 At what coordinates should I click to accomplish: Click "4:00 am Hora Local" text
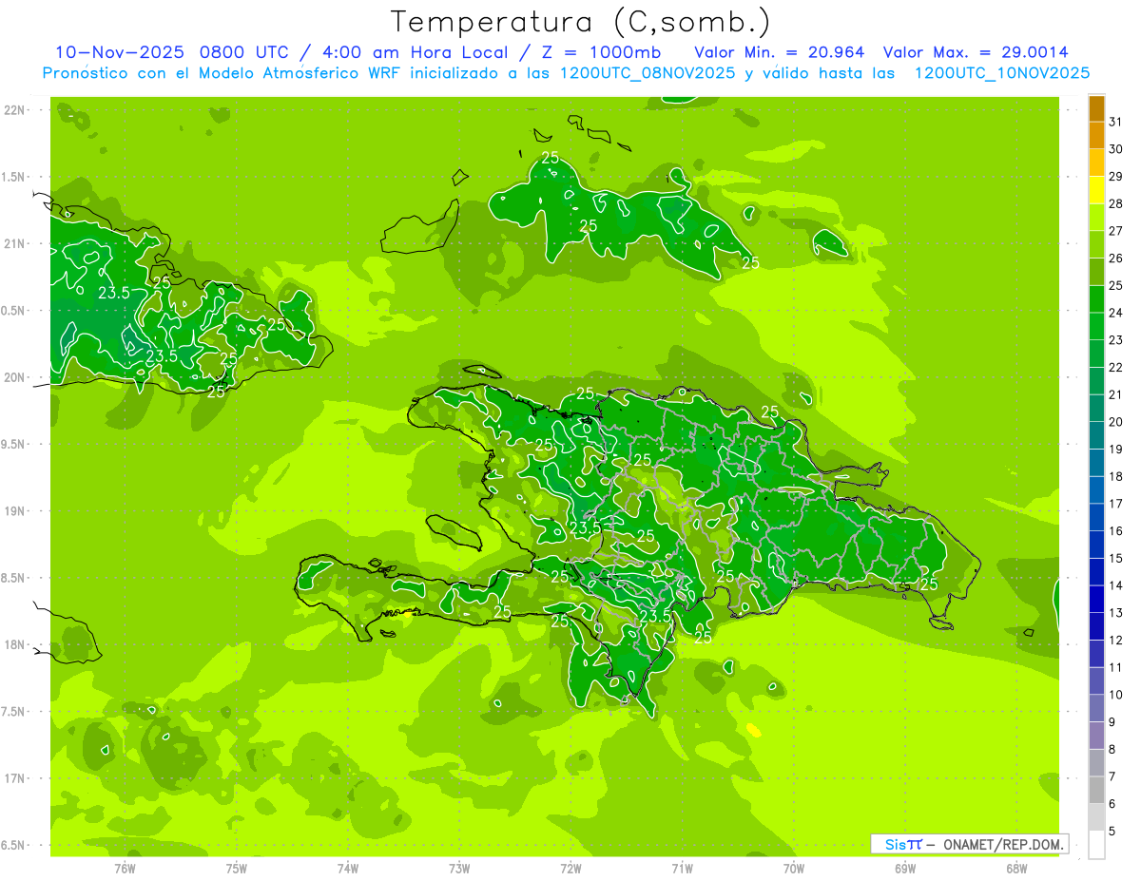click(414, 52)
